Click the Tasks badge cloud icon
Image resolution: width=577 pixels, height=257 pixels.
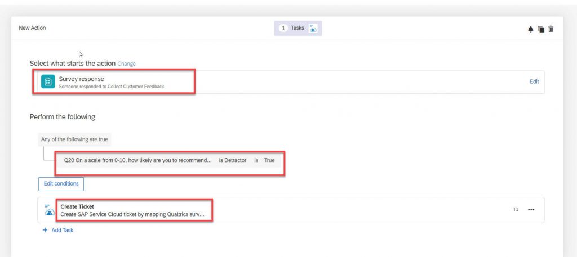click(313, 28)
